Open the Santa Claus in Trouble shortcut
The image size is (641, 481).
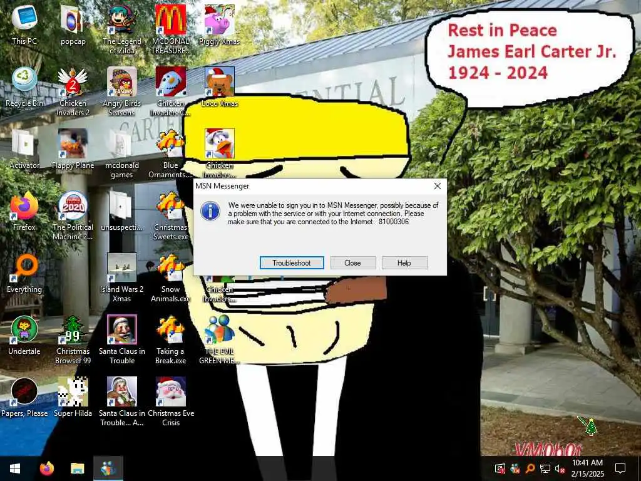122,339
